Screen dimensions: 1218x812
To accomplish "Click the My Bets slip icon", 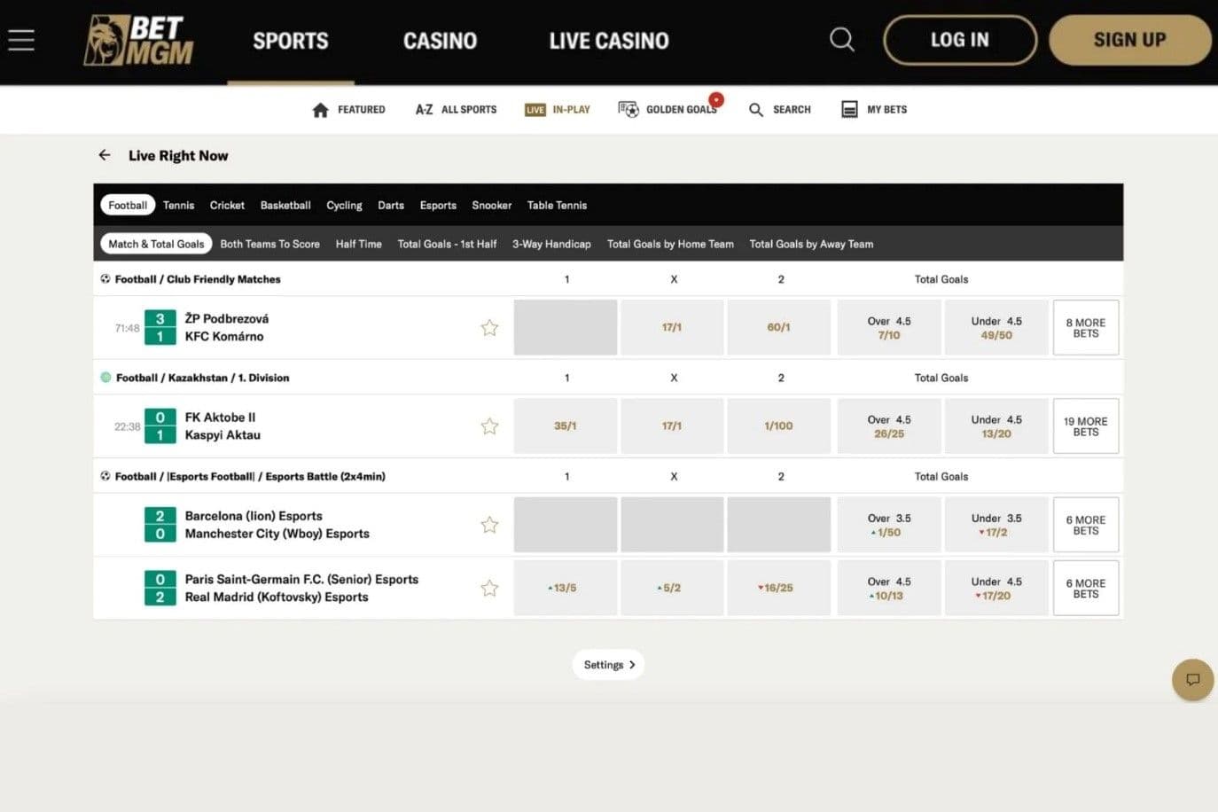I will tap(849, 110).
